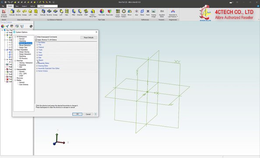Switch to the Model ribbon tab
Screen dimensions: 260x158
(x=10, y=6)
